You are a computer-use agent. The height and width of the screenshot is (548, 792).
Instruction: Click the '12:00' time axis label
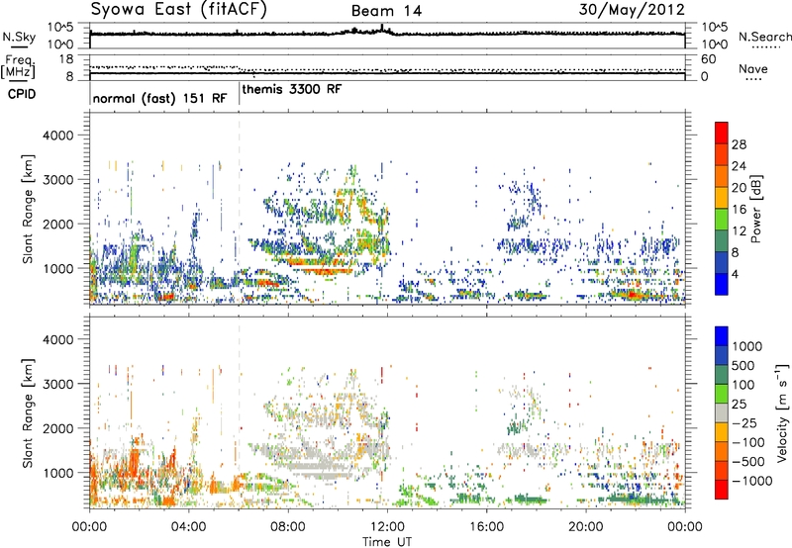click(x=387, y=527)
